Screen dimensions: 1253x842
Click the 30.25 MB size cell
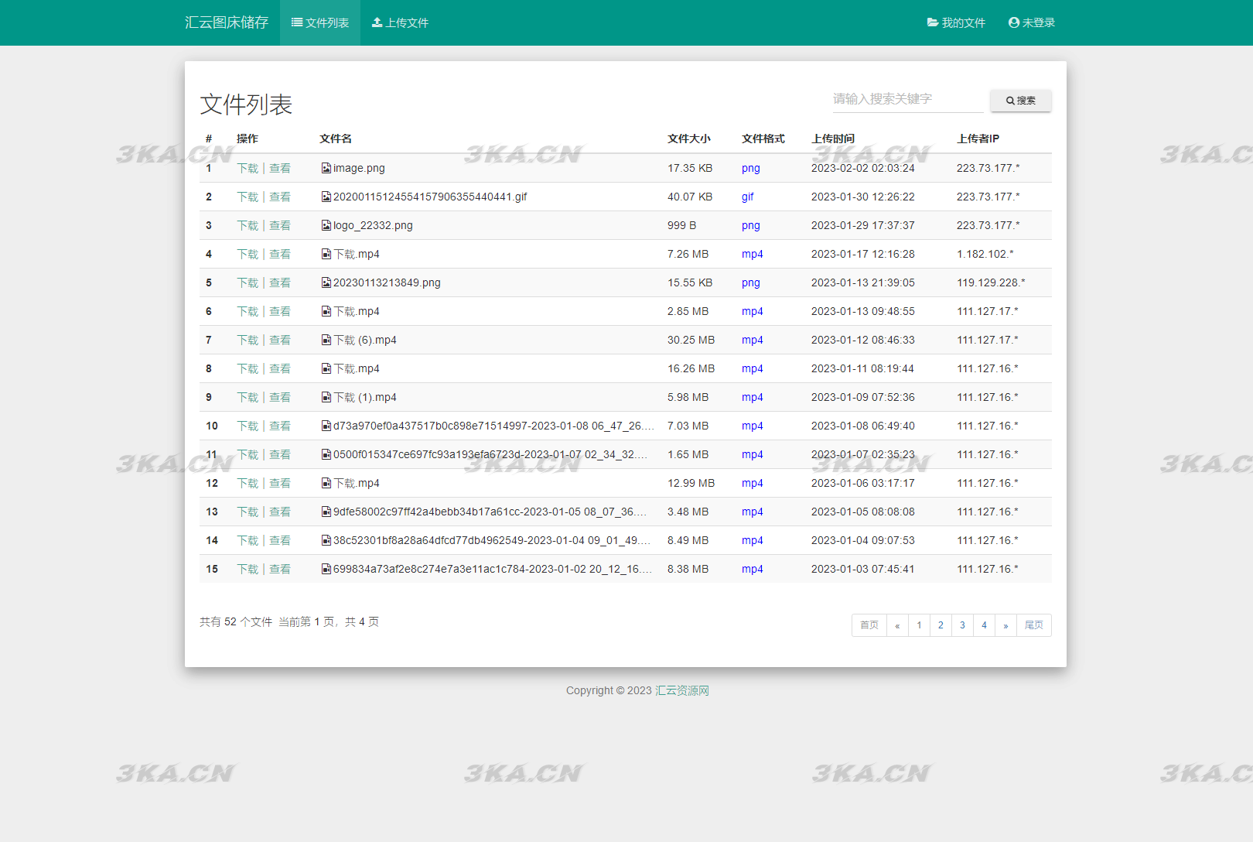pyautogui.click(x=691, y=340)
